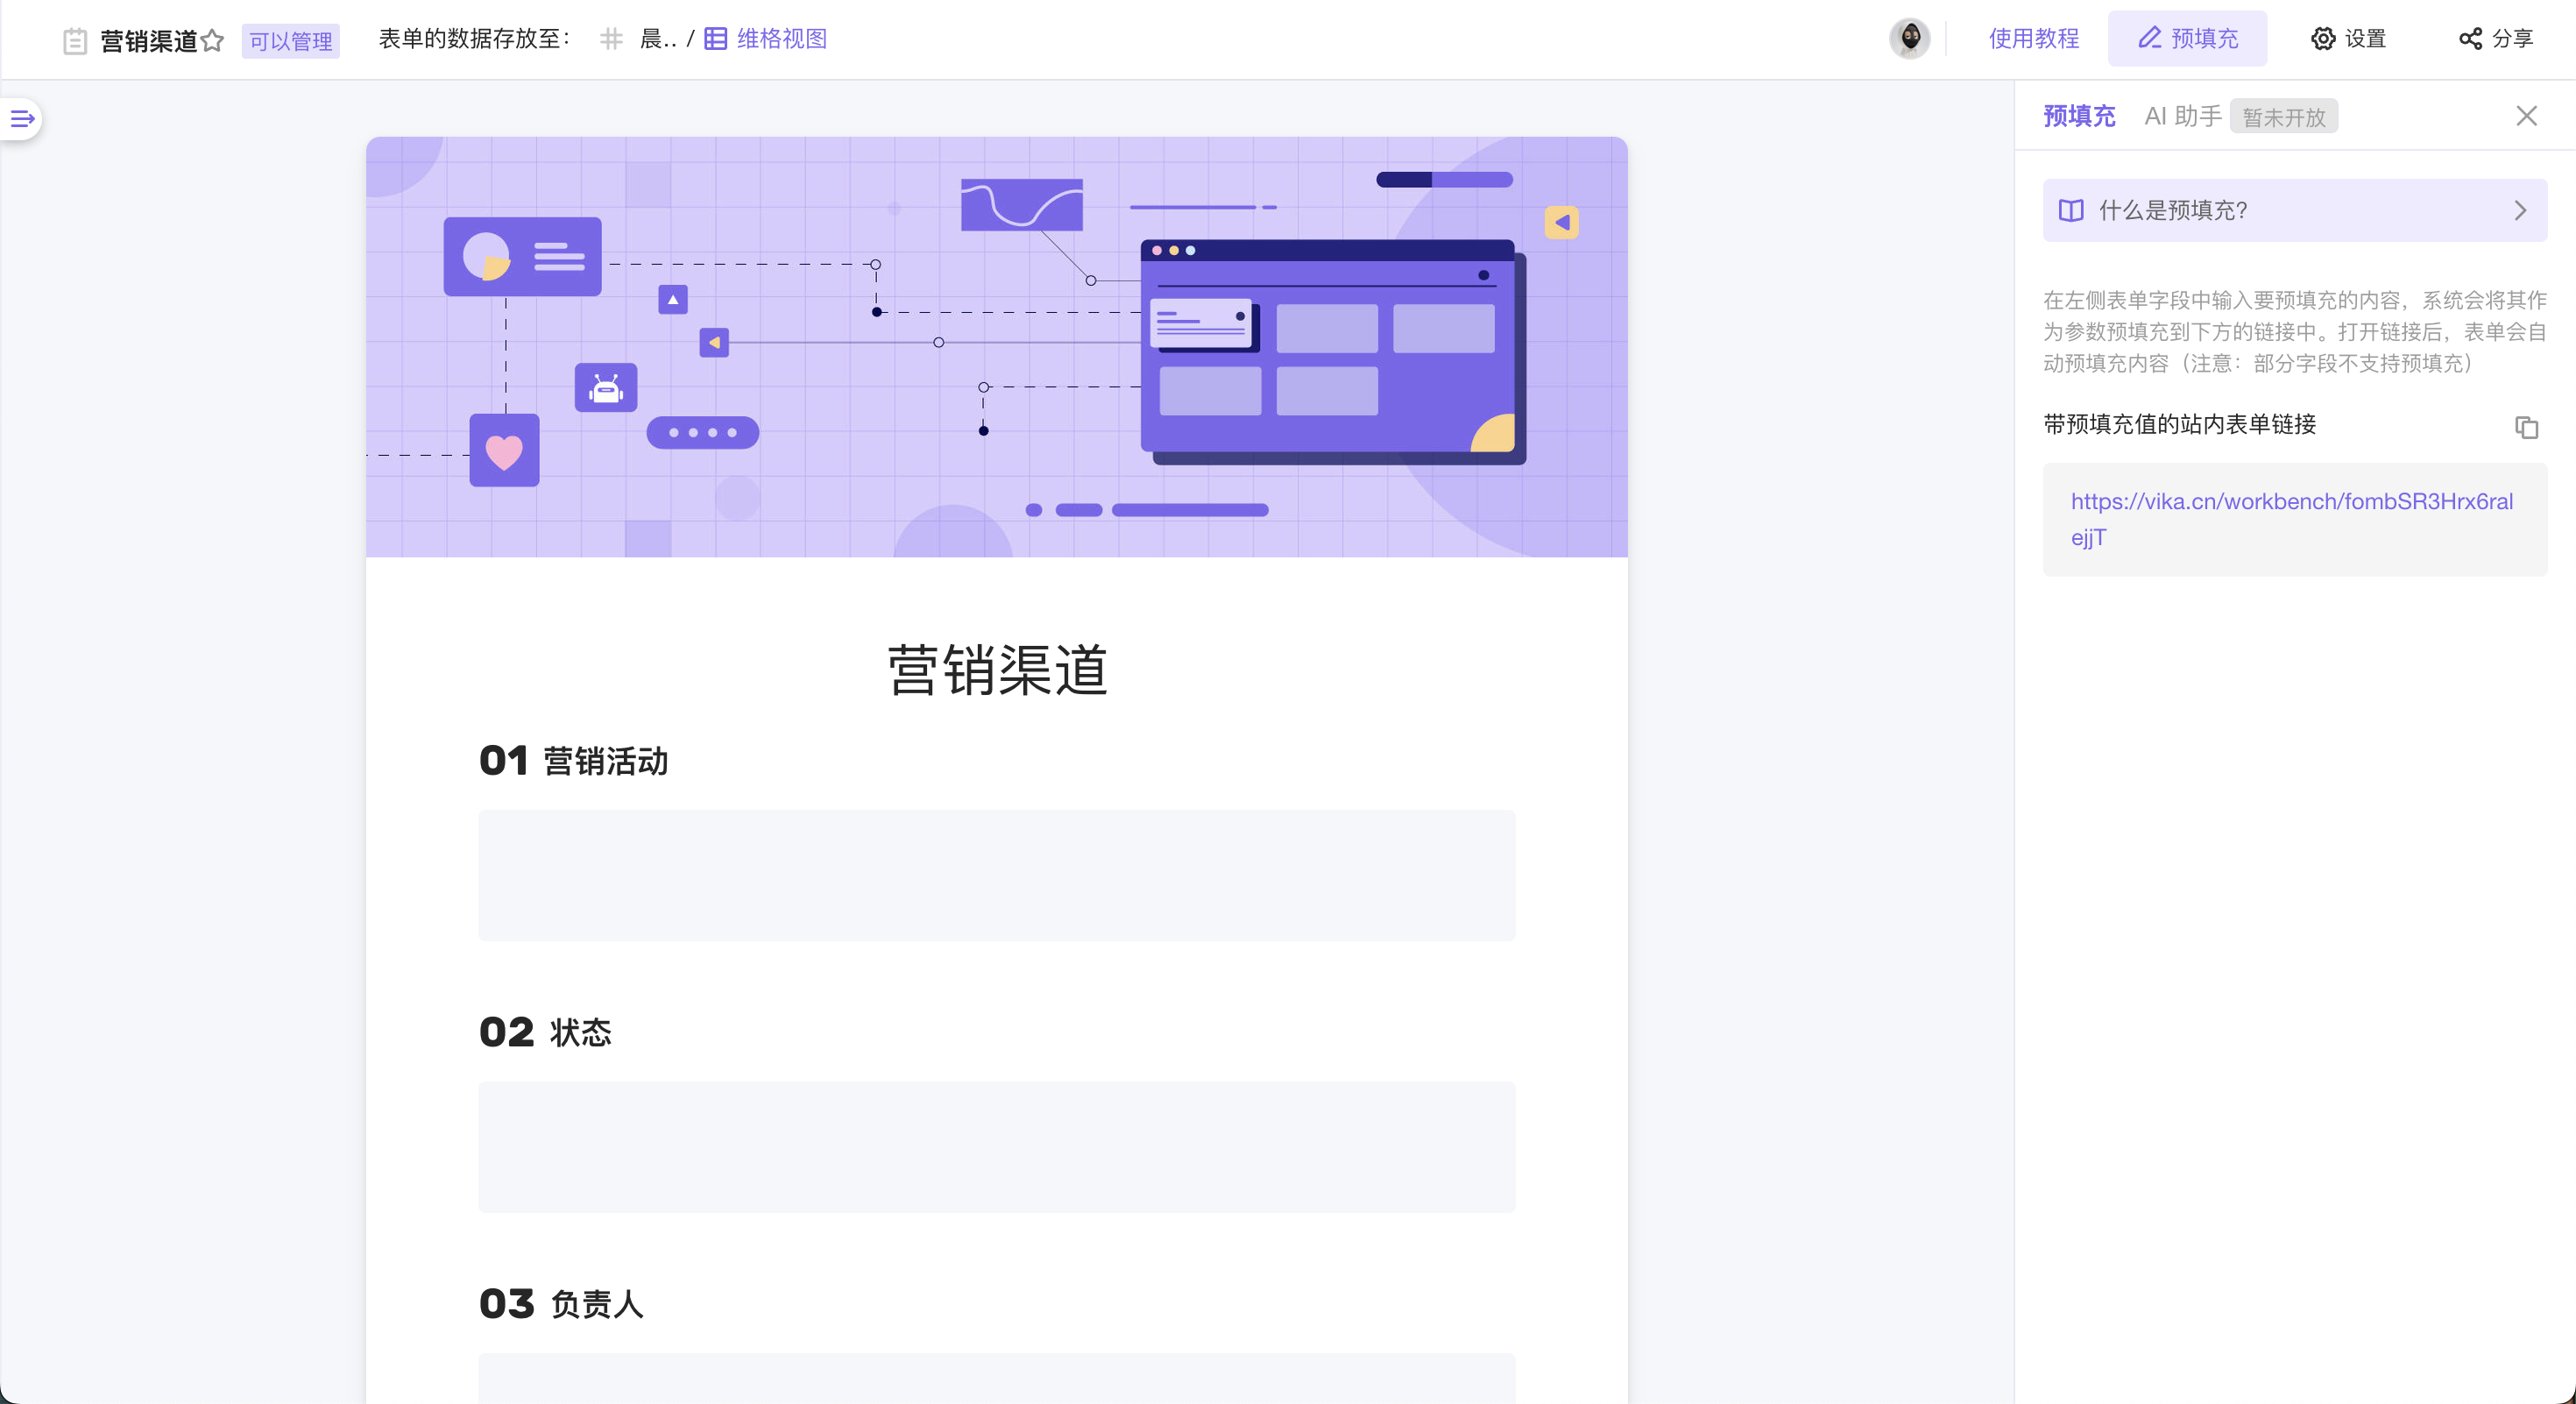The height and width of the screenshot is (1404, 2576).
Task: Switch to the 预填充 tab in panel
Action: [x=2078, y=116]
